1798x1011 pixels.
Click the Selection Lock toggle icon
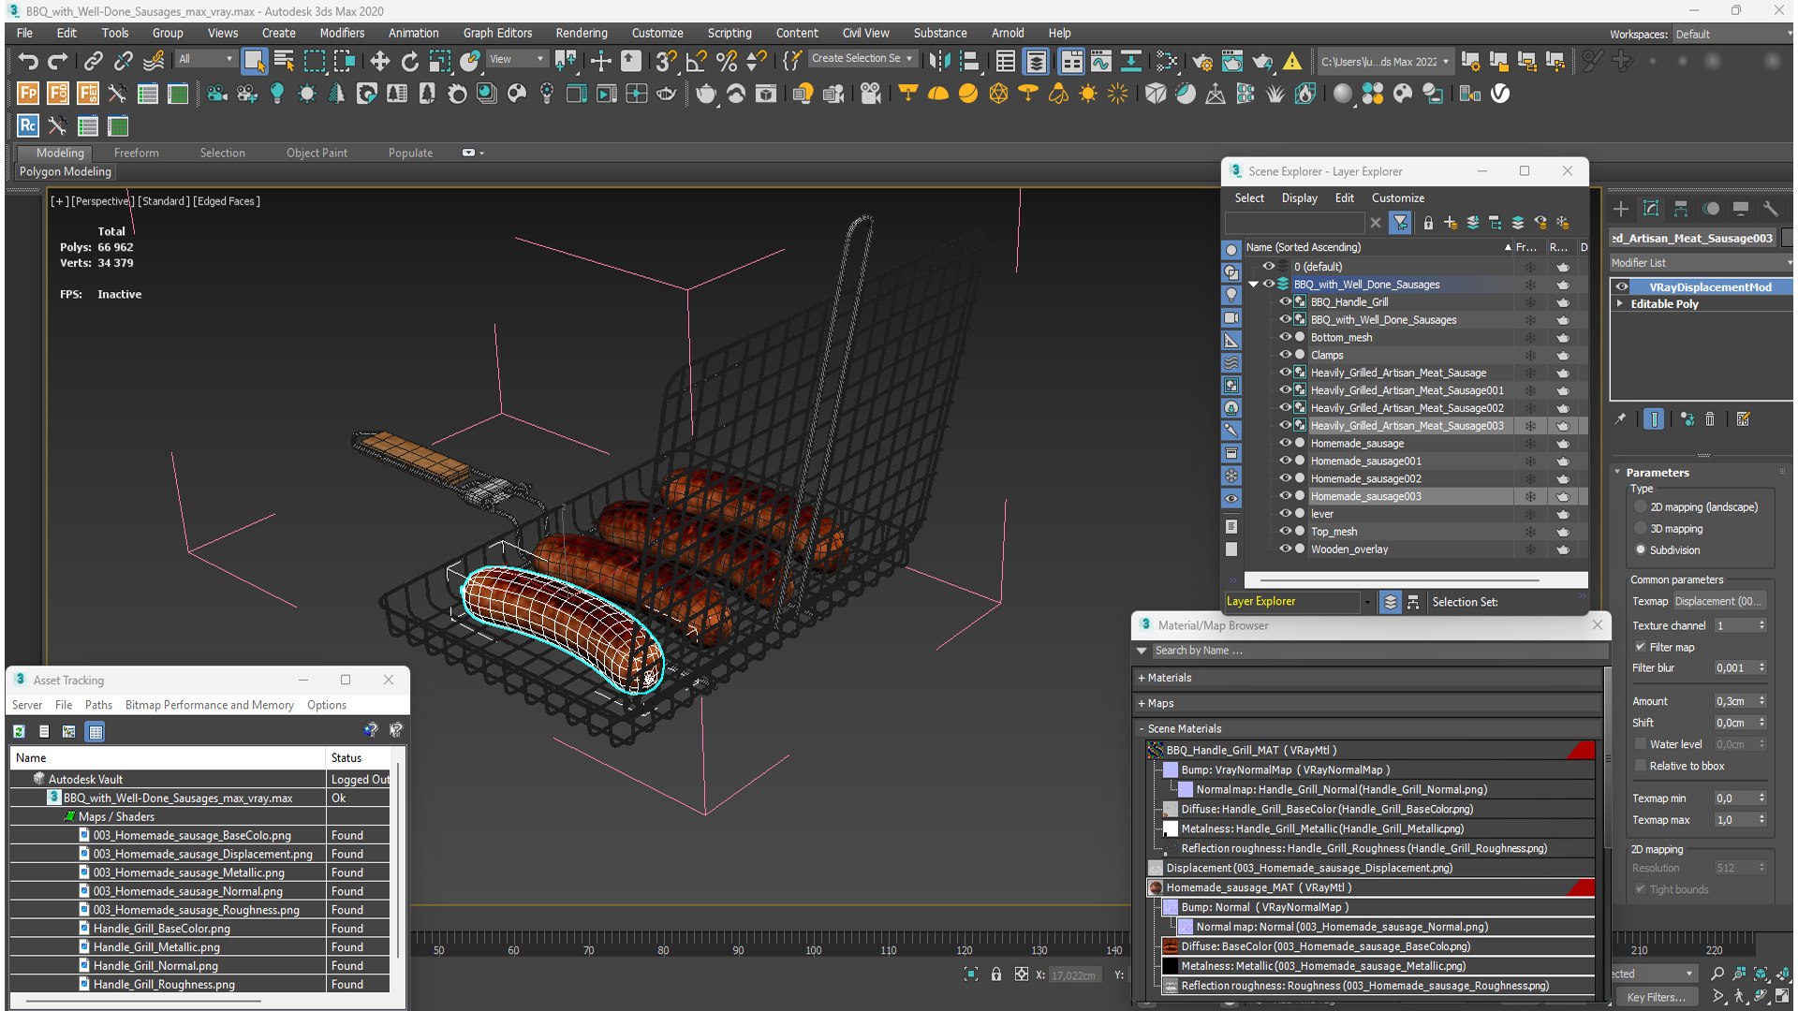(x=996, y=974)
